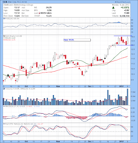This screenshot has width=138, height=143.
Task: Click the red down arrow beside Last shares
Action: point(39,13)
